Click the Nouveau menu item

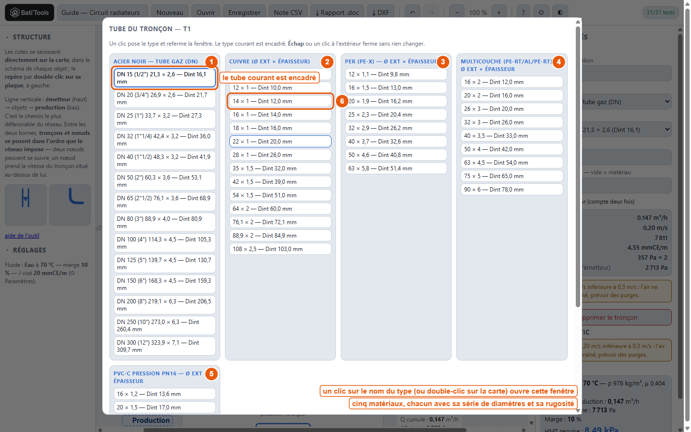click(170, 12)
